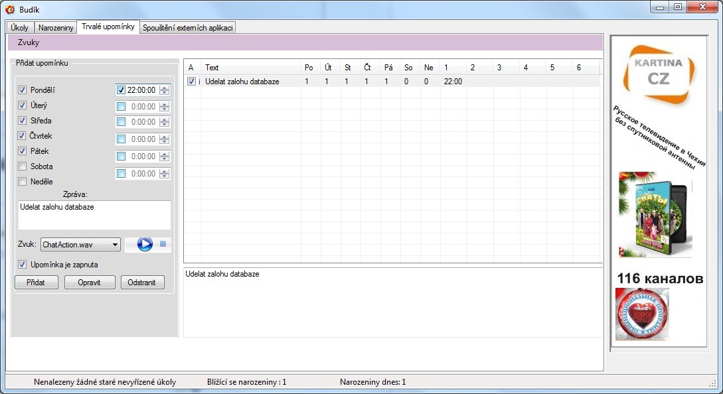Click the column header labeled 5

[x=560, y=67]
